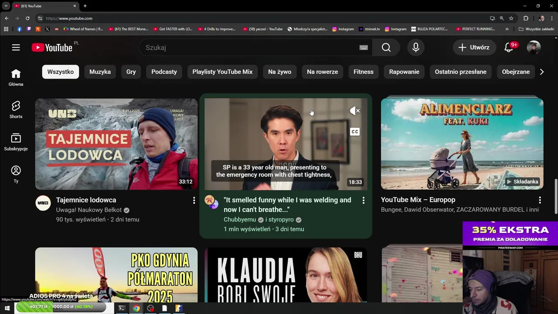Close the YouTube browser tab
558x314 pixels.
(x=75, y=6)
